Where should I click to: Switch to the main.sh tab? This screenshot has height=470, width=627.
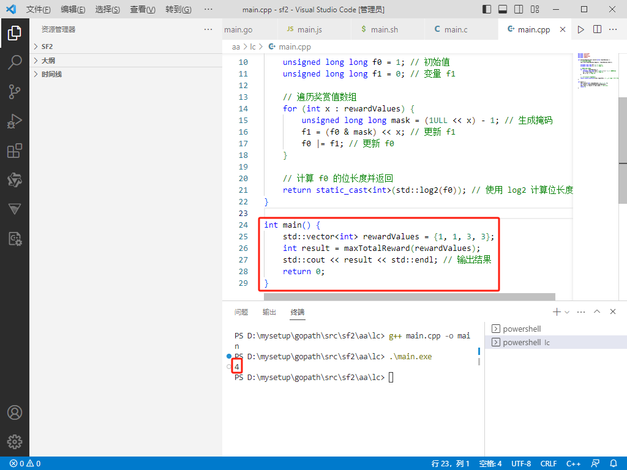pos(388,29)
